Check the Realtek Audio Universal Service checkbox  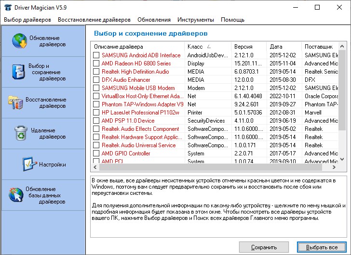tap(96, 145)
